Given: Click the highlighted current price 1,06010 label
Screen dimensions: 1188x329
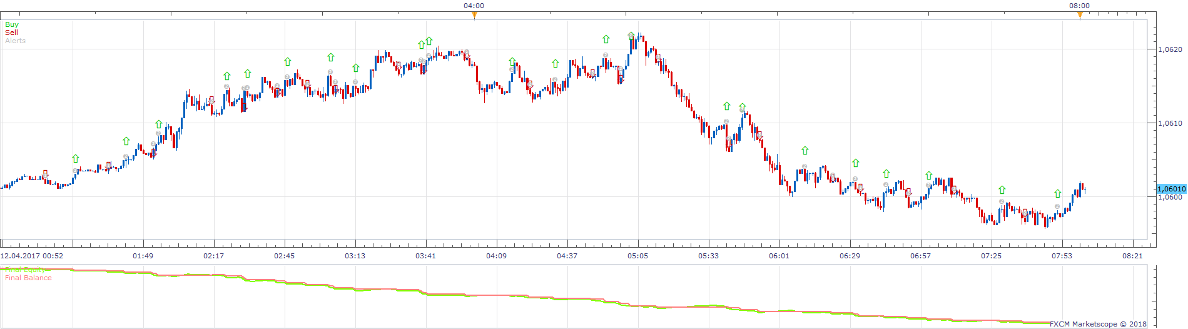Looking at the screenshot, I should click(1171, 189).
